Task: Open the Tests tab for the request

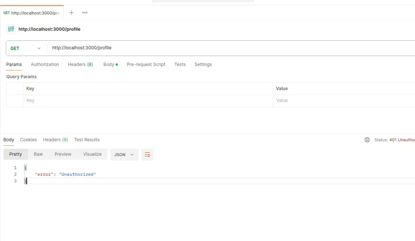Action: 180,64
